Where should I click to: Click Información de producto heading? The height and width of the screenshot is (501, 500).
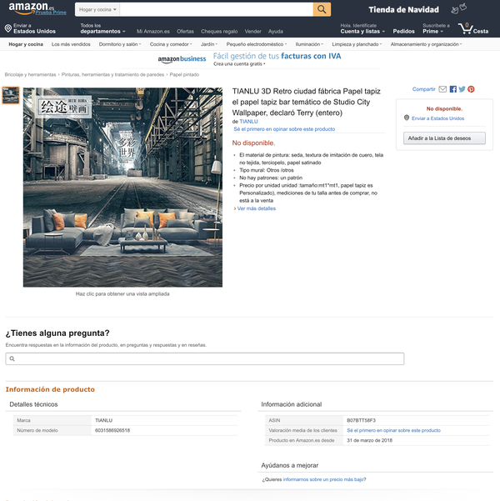(50, 389)
